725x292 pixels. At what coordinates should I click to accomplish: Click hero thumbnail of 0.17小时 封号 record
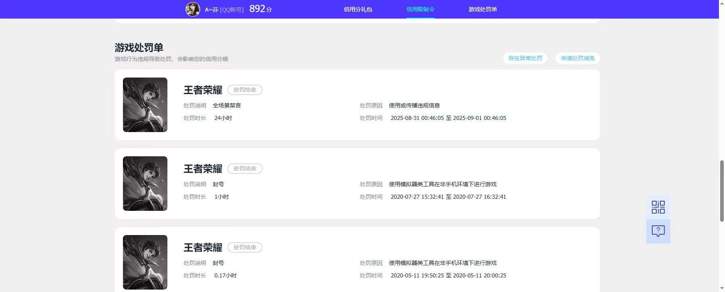[x=145, y=262]
